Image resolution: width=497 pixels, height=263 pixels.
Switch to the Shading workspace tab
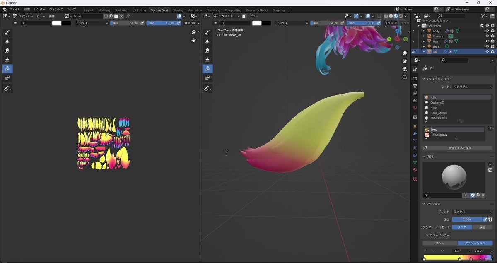(178, 10)
